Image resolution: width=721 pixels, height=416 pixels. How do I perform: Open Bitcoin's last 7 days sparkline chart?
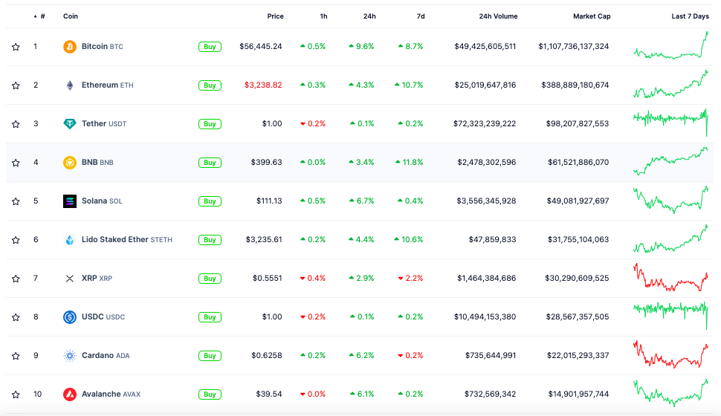pos(670,47)
